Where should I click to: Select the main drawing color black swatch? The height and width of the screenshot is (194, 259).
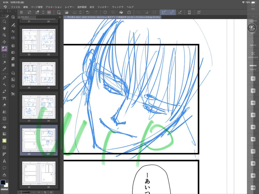tap(3, 182)
